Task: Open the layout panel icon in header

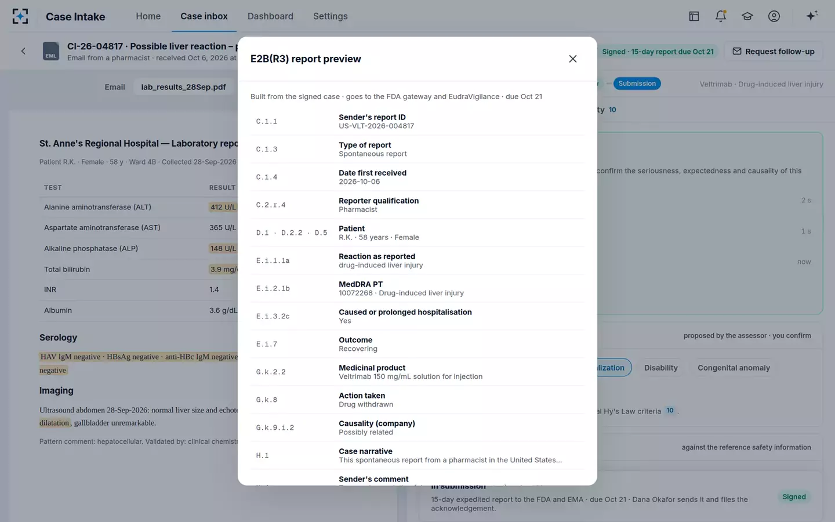Action: pyautogui.click(x=694, y=16)
